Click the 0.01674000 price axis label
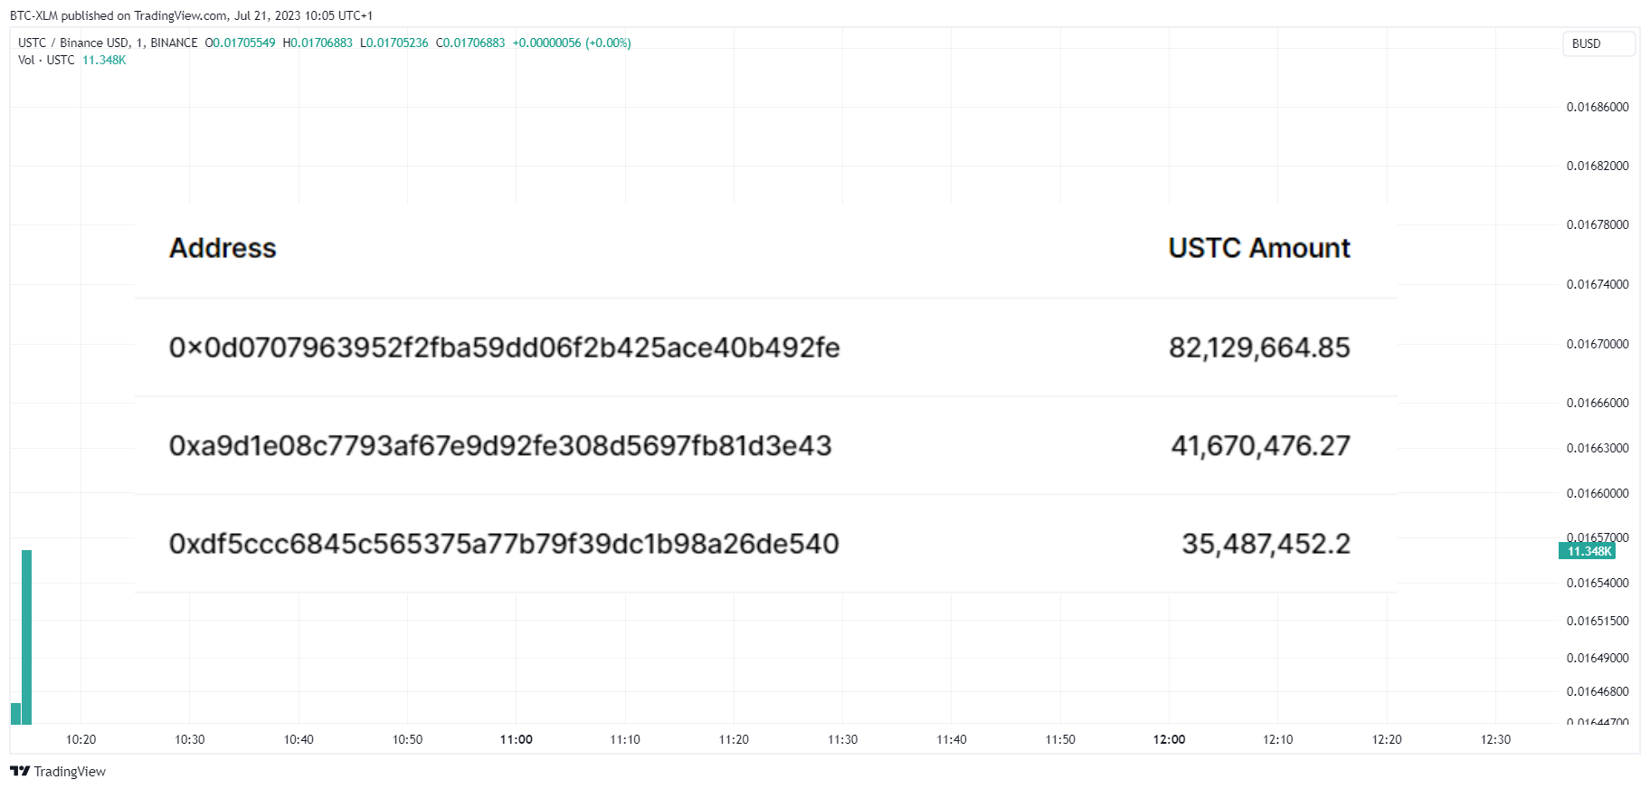Screen dimensions: 1650x789 click(x=1598, y=284)
